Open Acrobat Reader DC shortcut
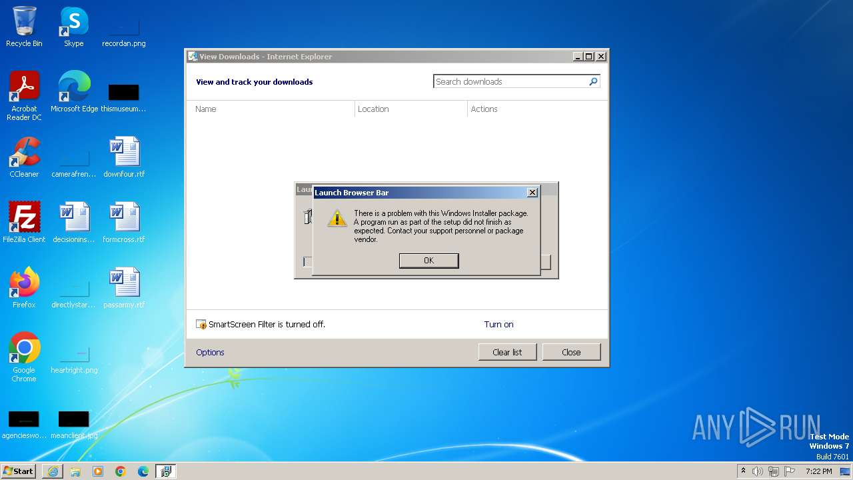The image size is (853, 480). (x=24, y=96)
